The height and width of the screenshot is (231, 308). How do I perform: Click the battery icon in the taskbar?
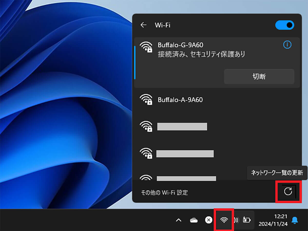tap(247, 220)
